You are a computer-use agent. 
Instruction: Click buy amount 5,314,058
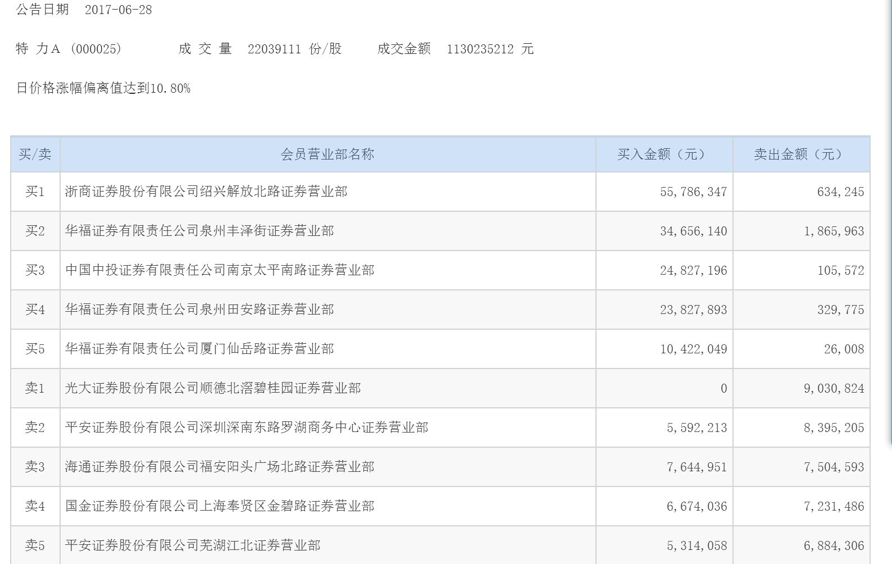point(697,546)
